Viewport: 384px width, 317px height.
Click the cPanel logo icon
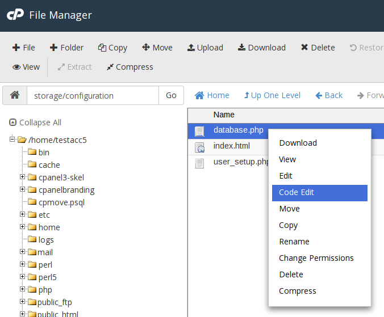15,15
